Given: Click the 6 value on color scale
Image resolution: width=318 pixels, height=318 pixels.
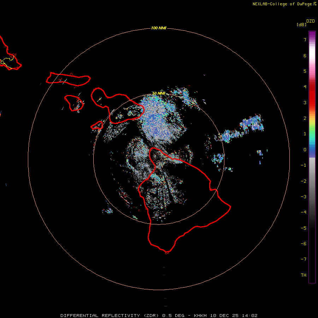Looking at the screenshot, I should [x=305, y=55].
